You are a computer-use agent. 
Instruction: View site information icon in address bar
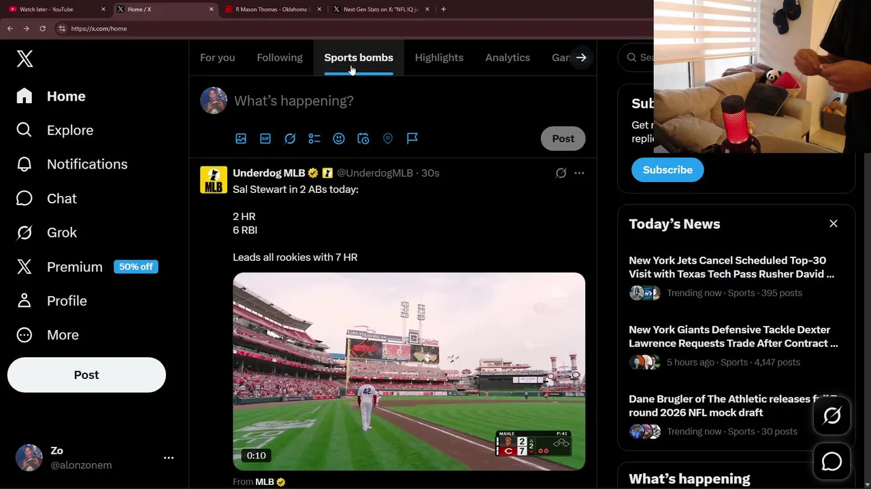tap(62, 29)
